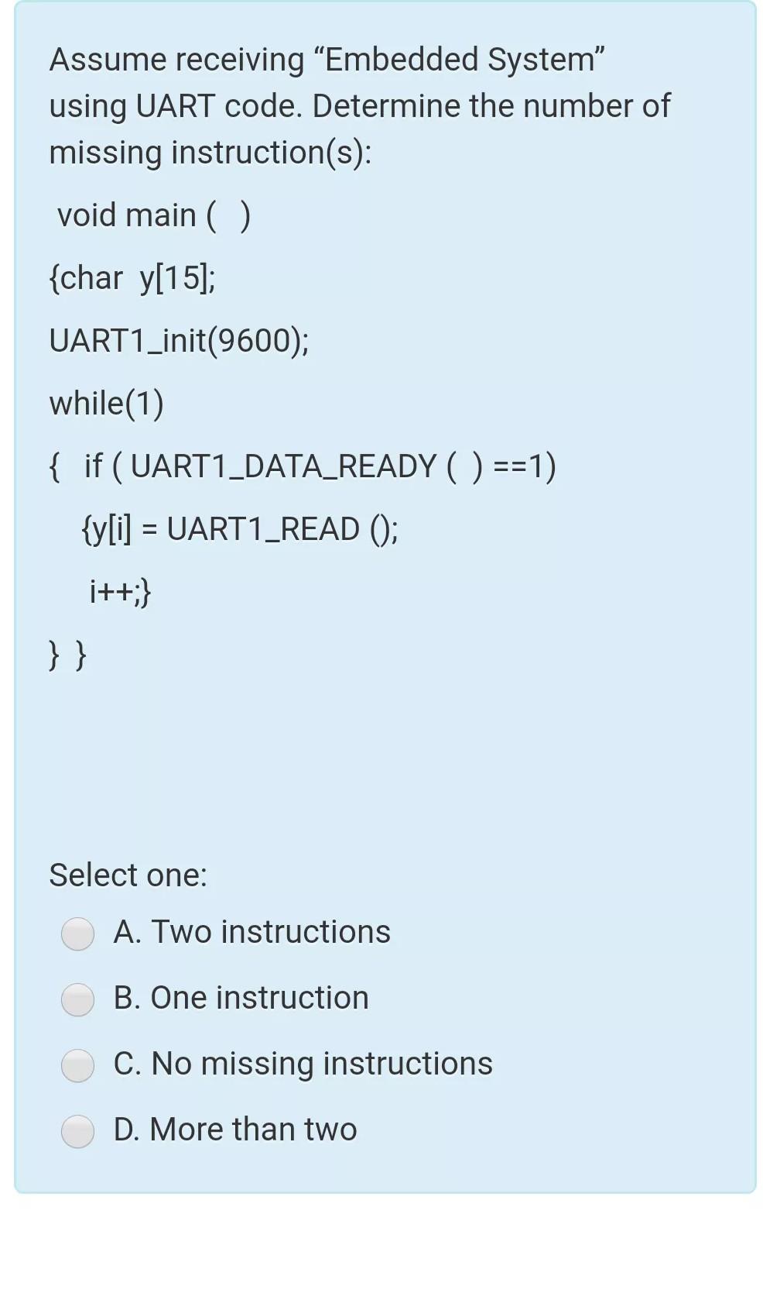The width and height of the screenshot is (763, 1293).
Task: Click the 'char y[15];' code line
Action: pos(133,278)
